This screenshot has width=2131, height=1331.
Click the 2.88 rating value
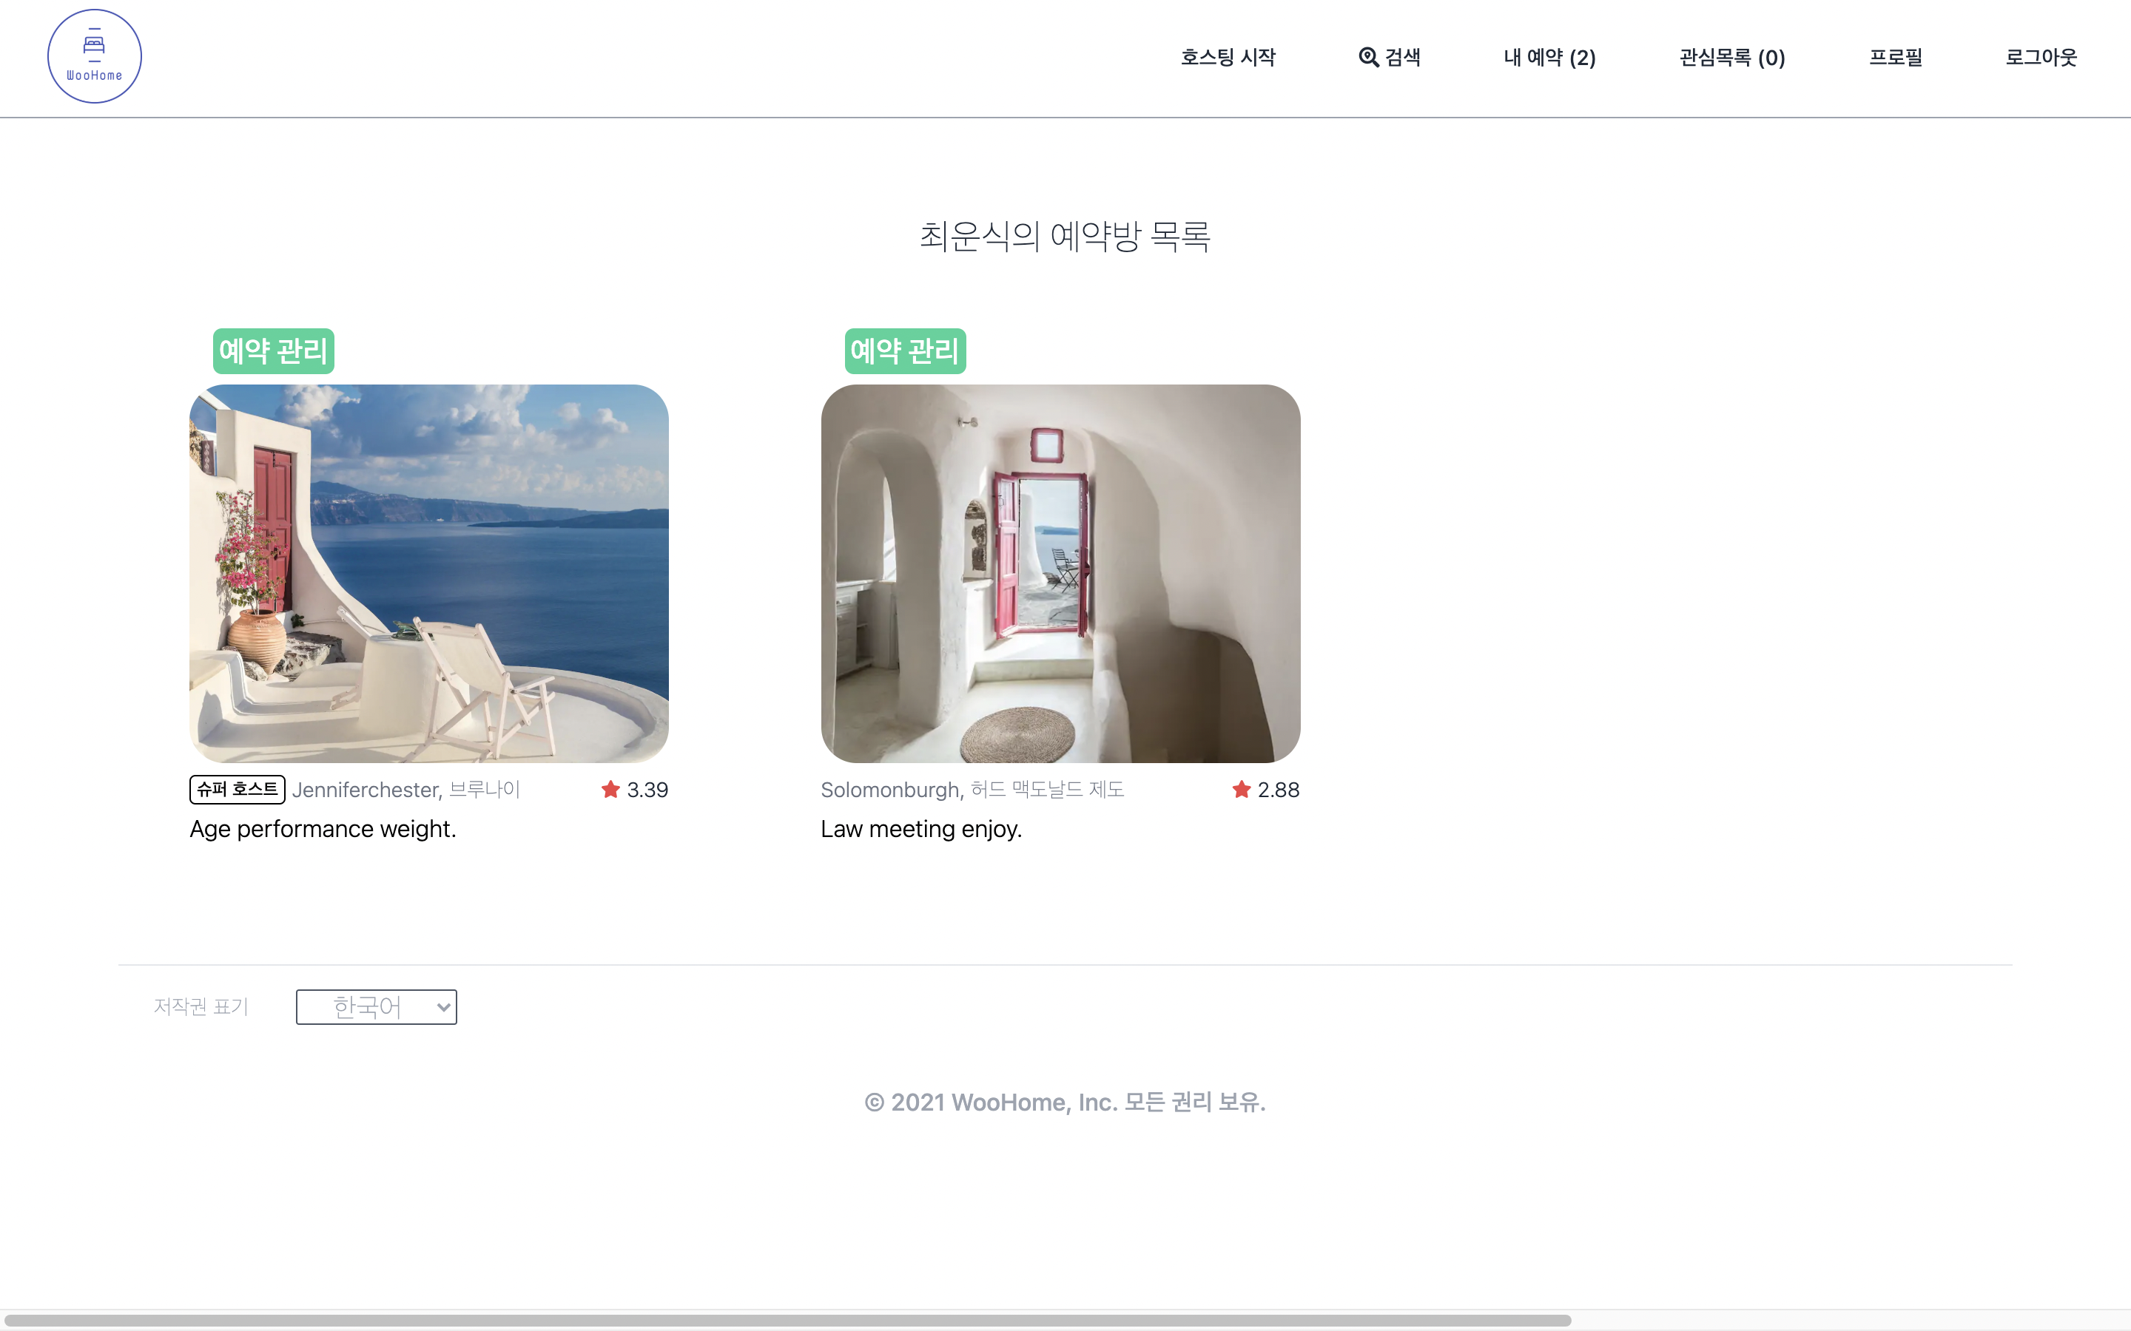pyautogui.click(x=1279, y=790)
